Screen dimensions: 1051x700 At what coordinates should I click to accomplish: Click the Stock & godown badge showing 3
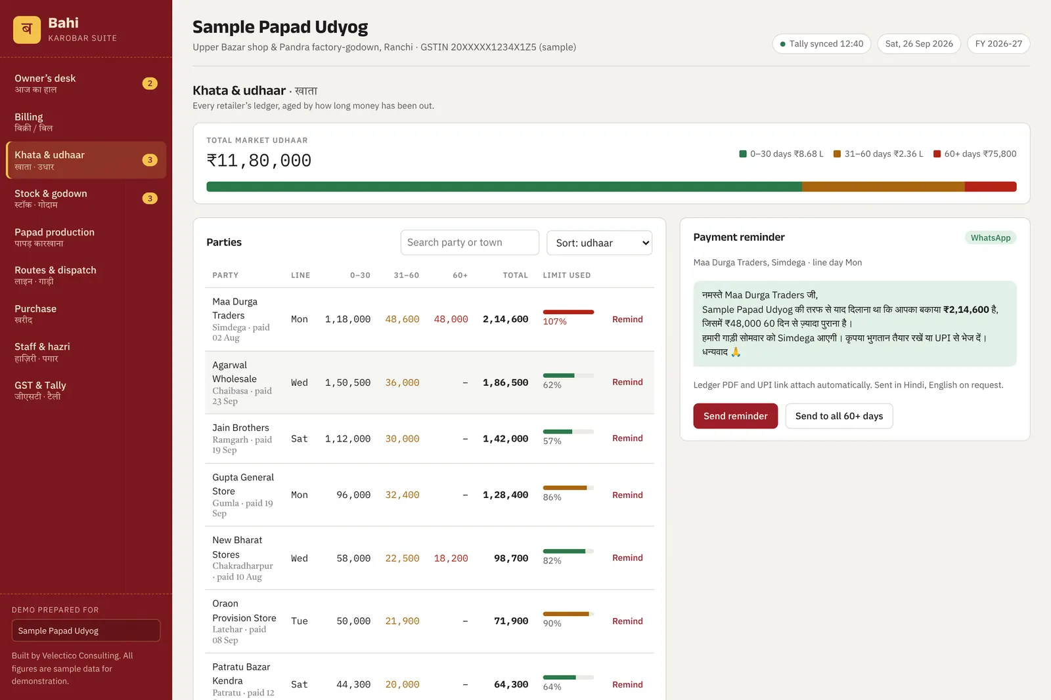point(150,198)
